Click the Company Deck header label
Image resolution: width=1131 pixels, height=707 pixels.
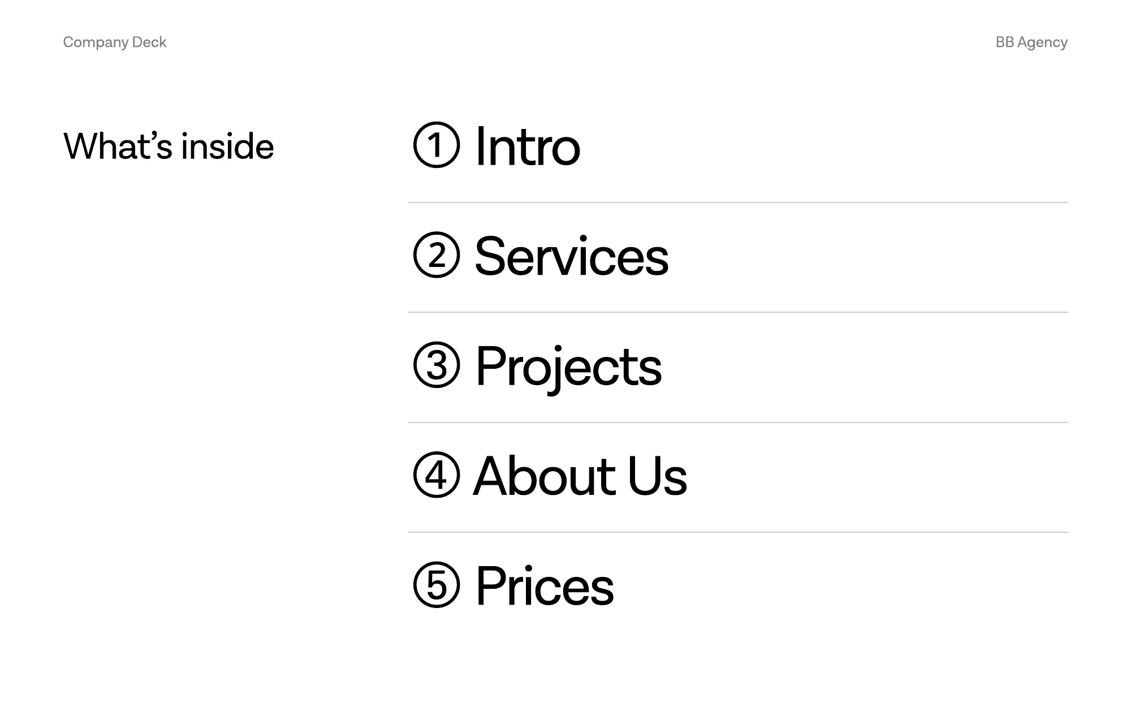115,42
